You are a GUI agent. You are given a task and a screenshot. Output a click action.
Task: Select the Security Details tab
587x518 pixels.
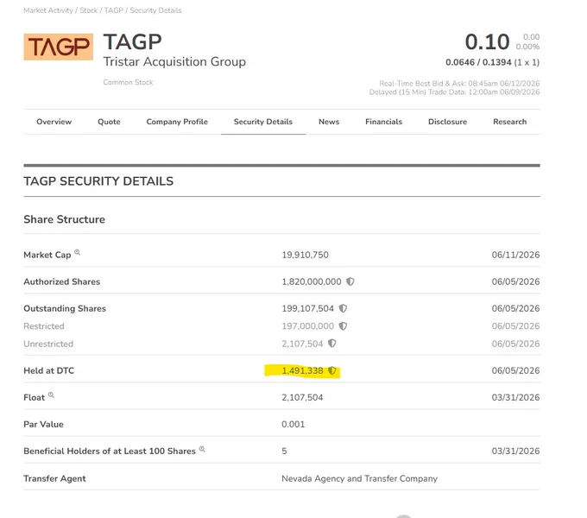263,122
